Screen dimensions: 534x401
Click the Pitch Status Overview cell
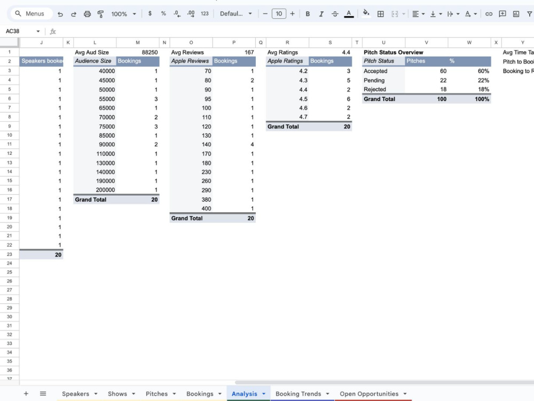click(x=394, y=52)
